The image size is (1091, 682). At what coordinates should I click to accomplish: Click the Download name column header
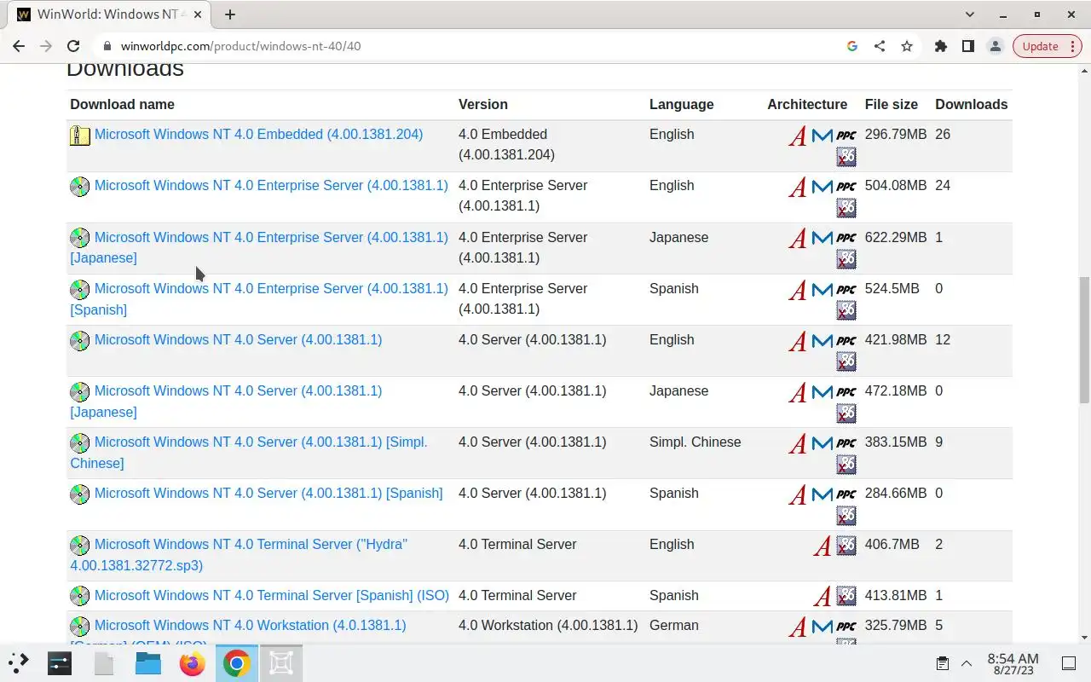coord(122,104)
